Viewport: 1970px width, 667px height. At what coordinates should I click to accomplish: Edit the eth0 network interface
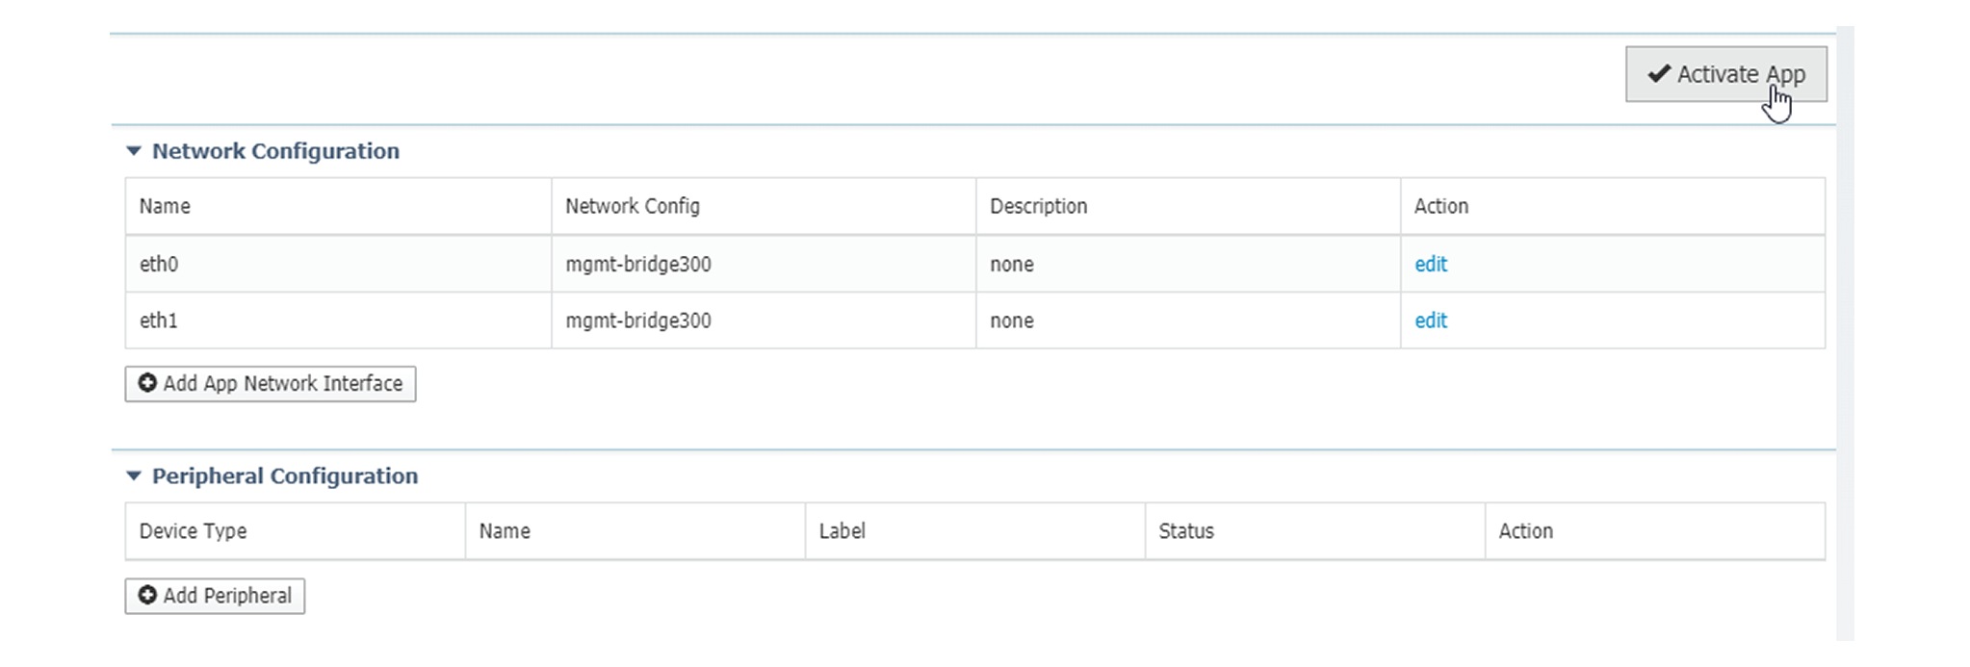pyautogui.click(x=1431, y=264)
